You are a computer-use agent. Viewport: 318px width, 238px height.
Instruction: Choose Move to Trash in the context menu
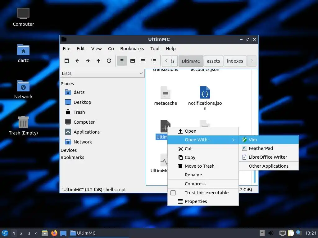coord(203,166)
